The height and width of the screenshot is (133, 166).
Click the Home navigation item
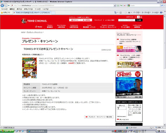coord(39,27)
